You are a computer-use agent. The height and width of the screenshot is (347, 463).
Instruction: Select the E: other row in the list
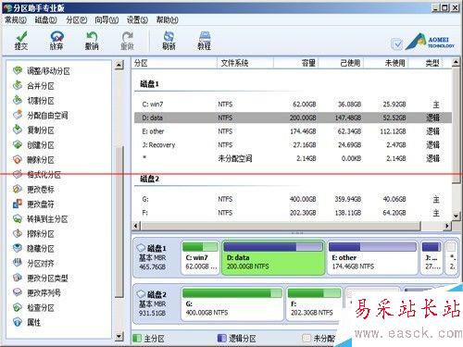pyautogui.click(x=293, y=131)
